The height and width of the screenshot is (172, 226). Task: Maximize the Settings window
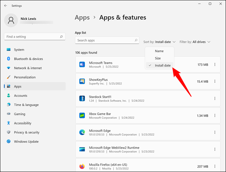point(210,4)
